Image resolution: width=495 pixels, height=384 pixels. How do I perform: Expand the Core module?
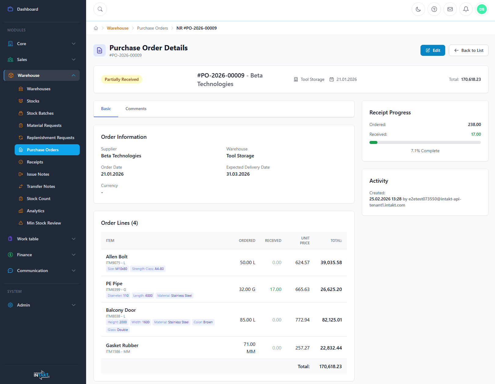(42, 44)
